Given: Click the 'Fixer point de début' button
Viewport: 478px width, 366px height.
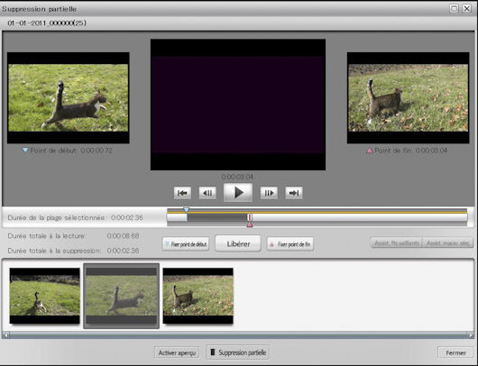Looking at the screenshot, I should pos(186,244).
